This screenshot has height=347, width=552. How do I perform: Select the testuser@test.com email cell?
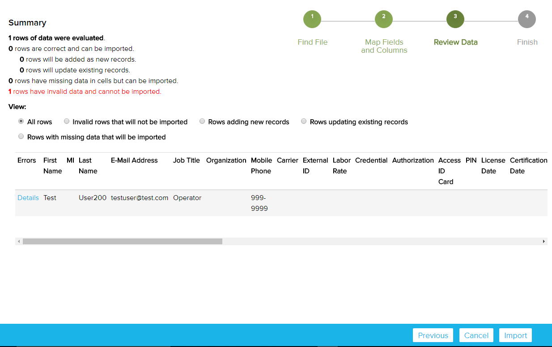point(139,197)
